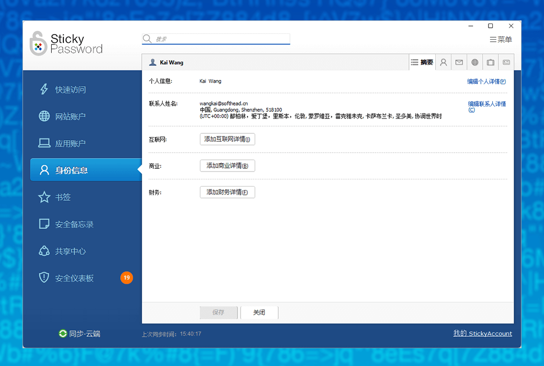Click the 中国, Guangdong, Shenzhen address text
544x366 pixels.
coord(241,110)
